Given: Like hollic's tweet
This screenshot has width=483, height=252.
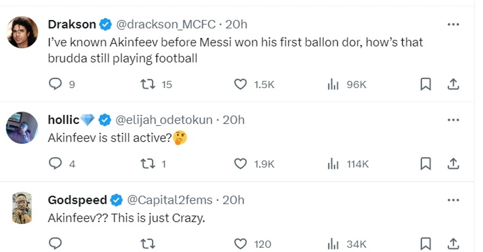Looking at the screenshot, I should pyautogui.click(x=241, y=164).
